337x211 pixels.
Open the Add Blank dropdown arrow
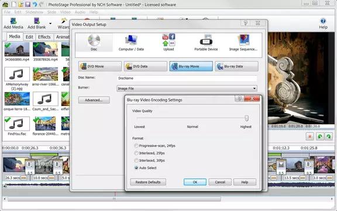click(50, 23)
